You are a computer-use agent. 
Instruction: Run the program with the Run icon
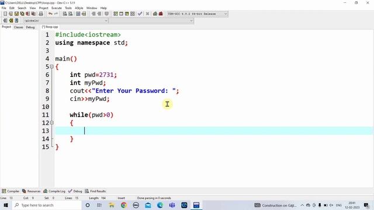pyautogui.click(x=121, y=14)
